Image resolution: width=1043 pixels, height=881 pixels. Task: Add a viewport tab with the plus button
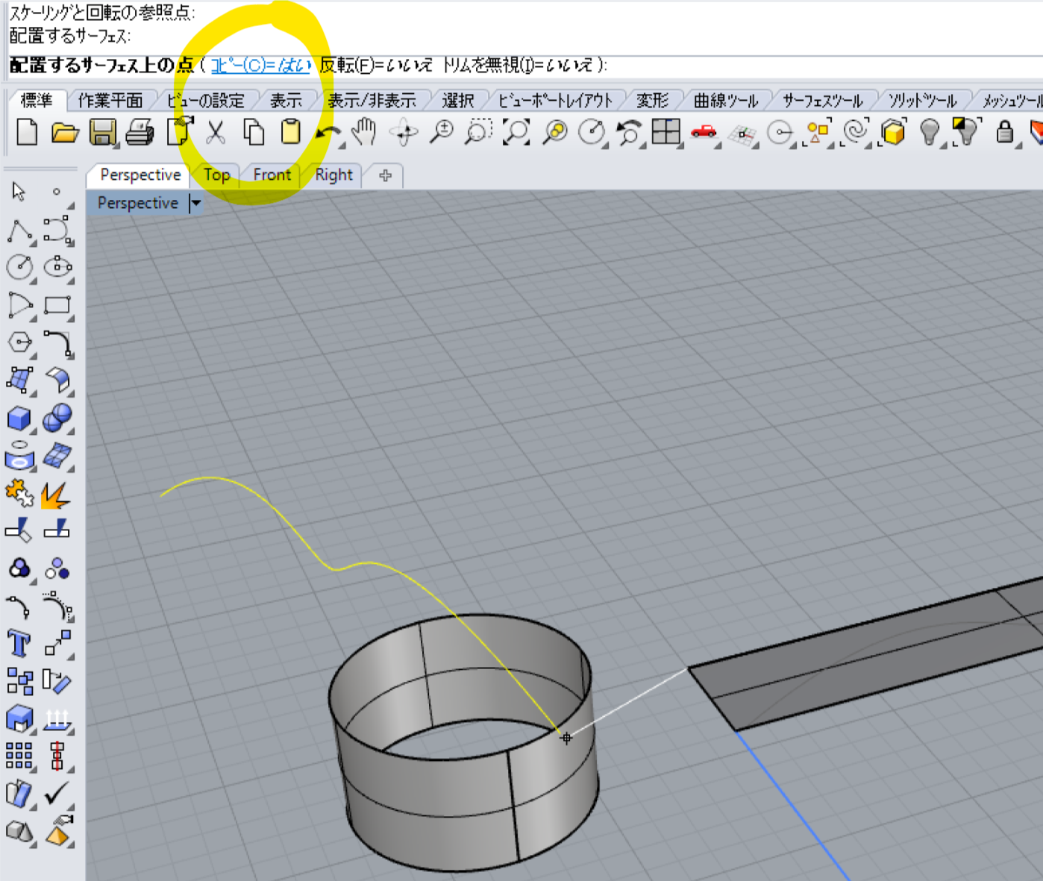386,175
